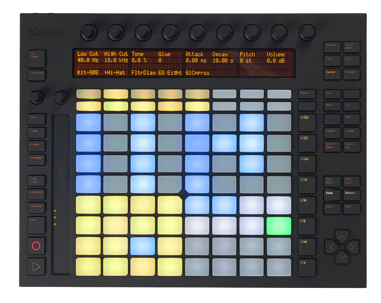Tap the '40.0 Hz' Low Cut value
381x303 pixels.
[x=88, y=60]
